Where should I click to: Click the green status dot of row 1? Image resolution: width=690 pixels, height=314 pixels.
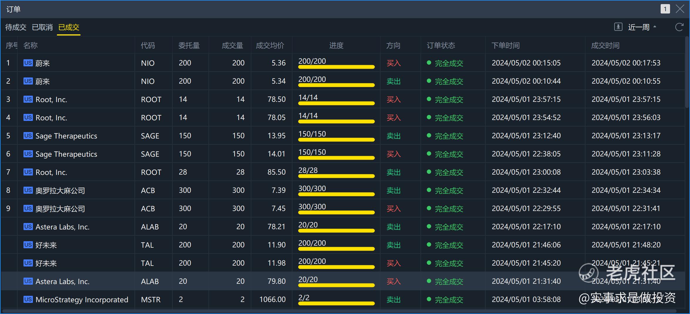(429, 63)
